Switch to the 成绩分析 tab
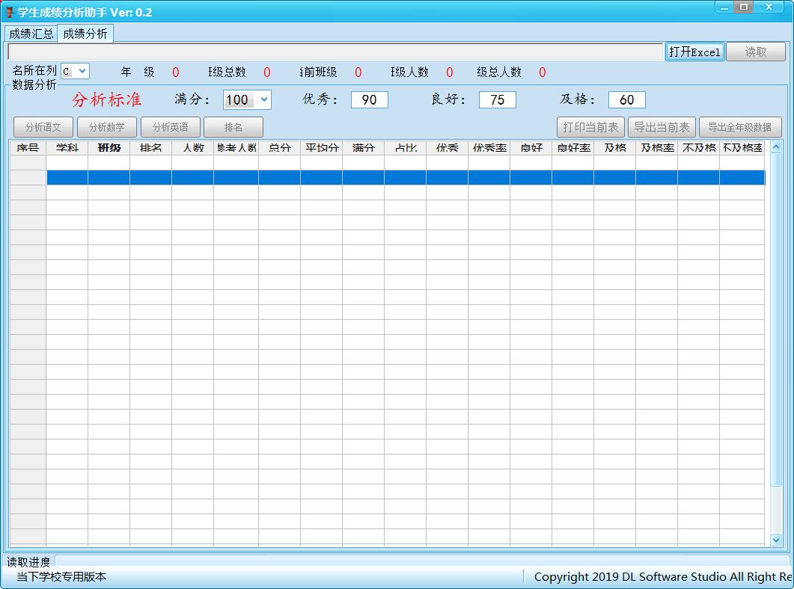Screen dimensions: 794x589 click(x=84, y=33)
